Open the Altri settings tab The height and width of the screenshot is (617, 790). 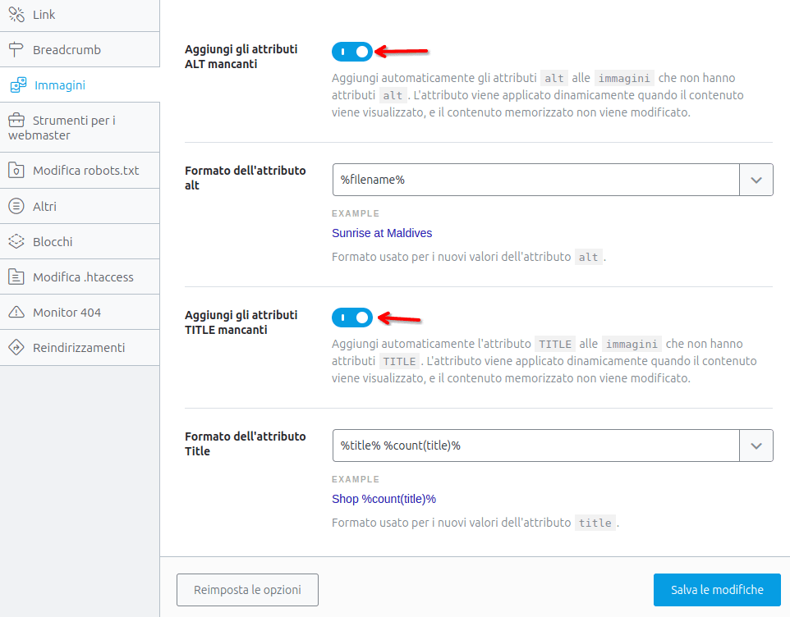pyautogui.click(x=80, y=206)
